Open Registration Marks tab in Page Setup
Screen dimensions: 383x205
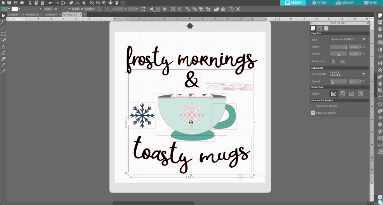326,28
